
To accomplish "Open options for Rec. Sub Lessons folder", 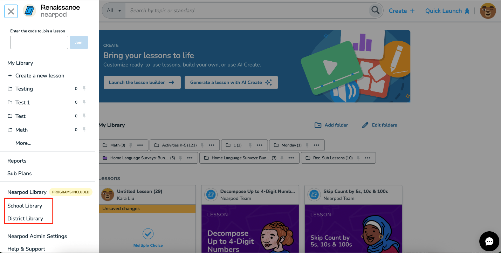I will tap(368, 158).
